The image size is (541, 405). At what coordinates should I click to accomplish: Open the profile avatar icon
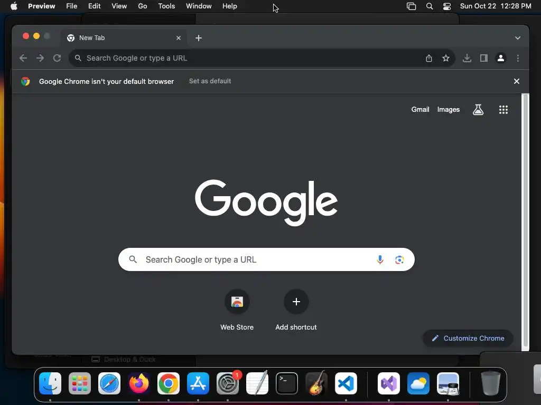(501, 58)
